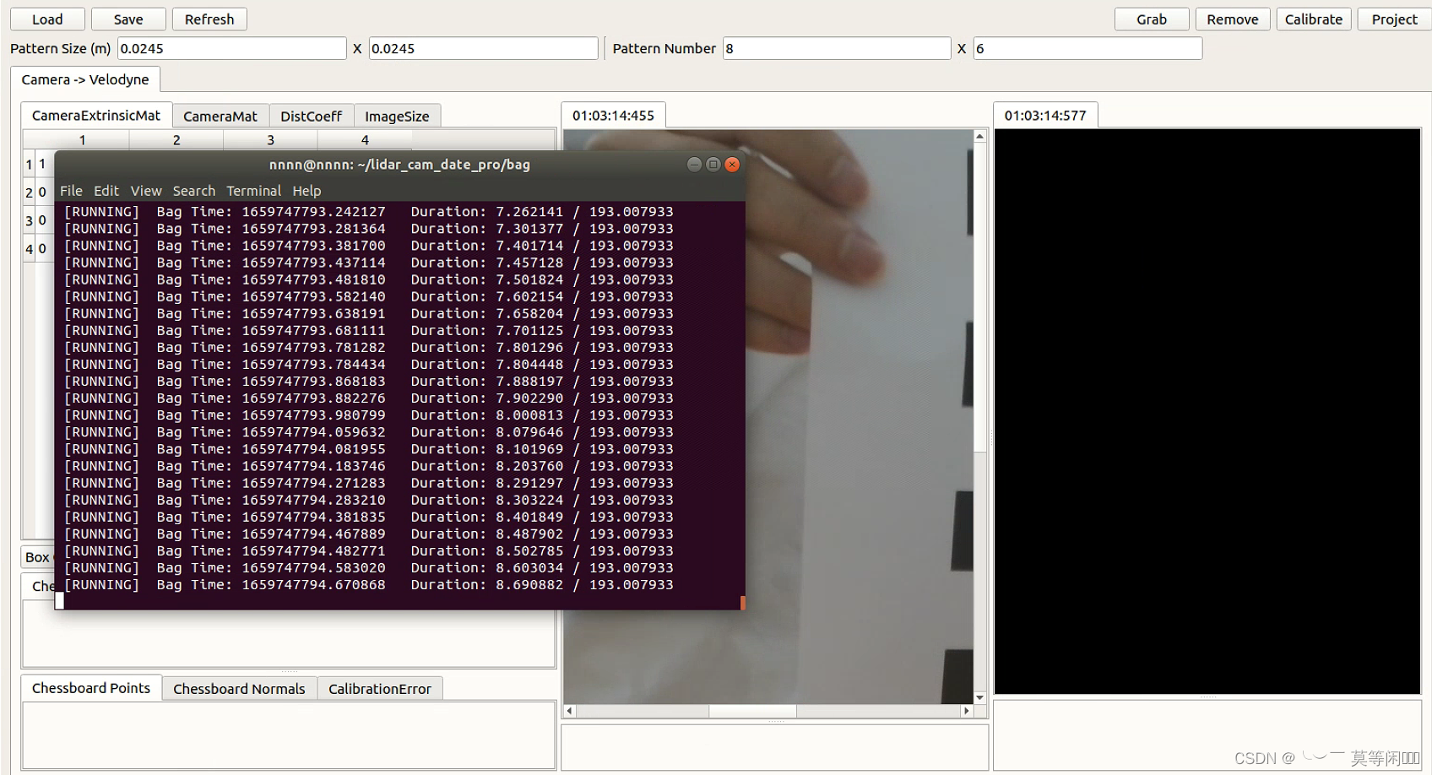Open the CalibrationError tab

[x=380, y=689]
